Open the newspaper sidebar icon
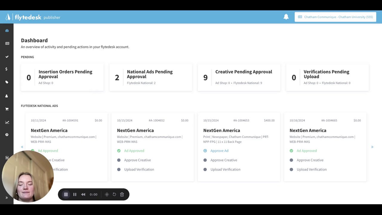The width and height of the screenshot is (382, 215). pyautogui.click(x=7, y=43)
